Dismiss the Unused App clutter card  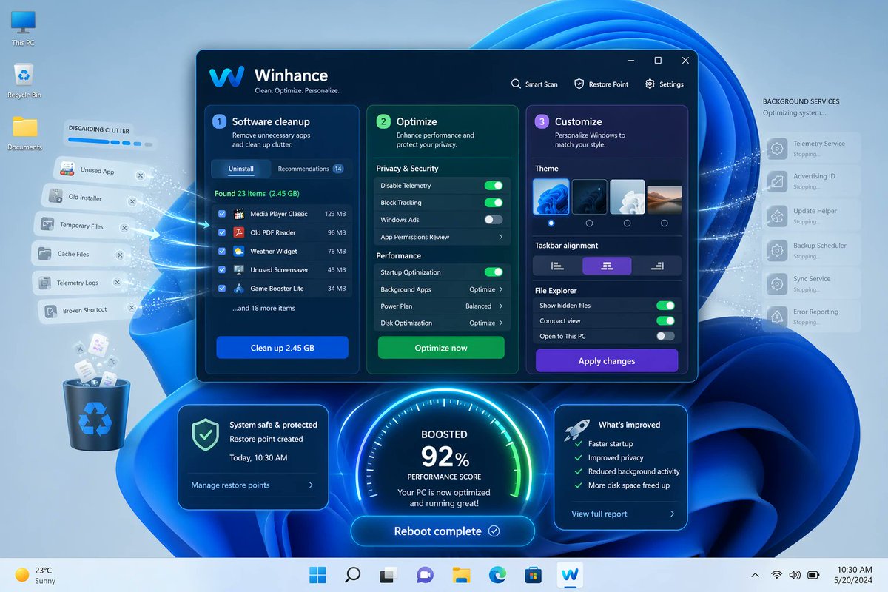coord(140,176)
